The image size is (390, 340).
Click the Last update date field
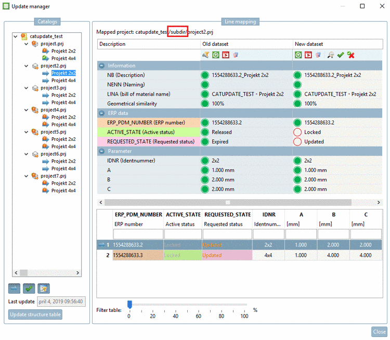tap(61, 302)
